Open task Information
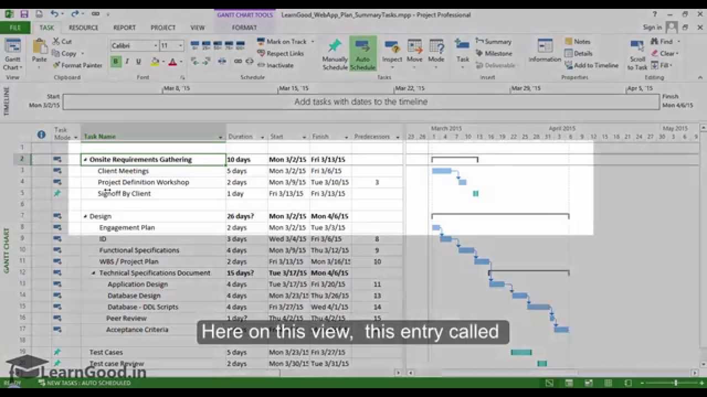 coord(545,51)
